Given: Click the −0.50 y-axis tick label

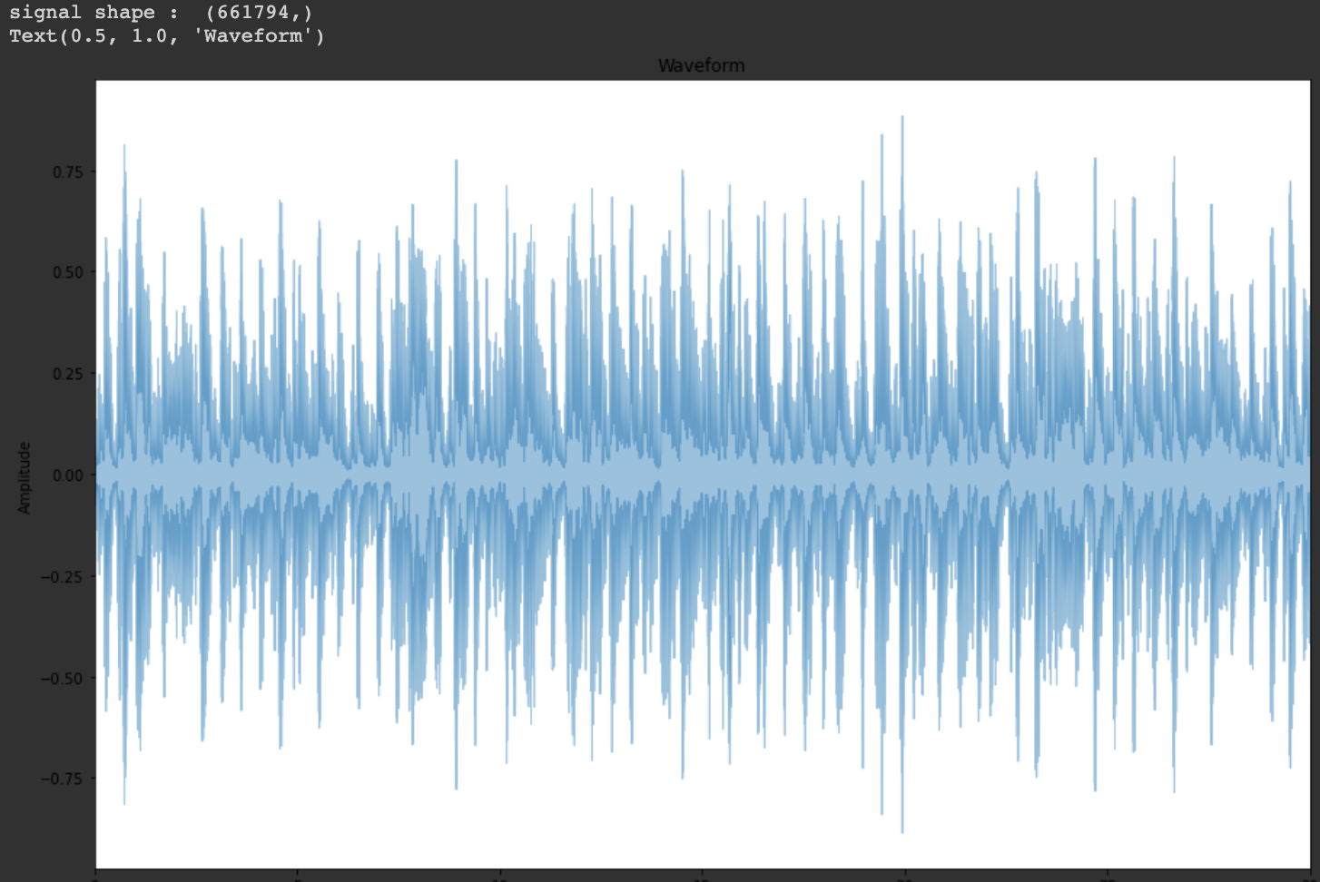Looking at the screenshot, I should click(x=63, y=679).
